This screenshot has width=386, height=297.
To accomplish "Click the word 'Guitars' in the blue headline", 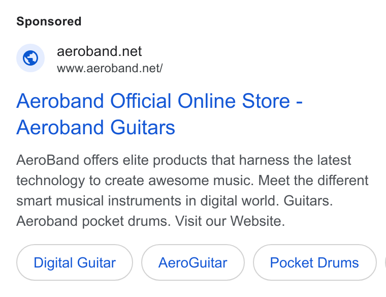I will tap(143, 128).
